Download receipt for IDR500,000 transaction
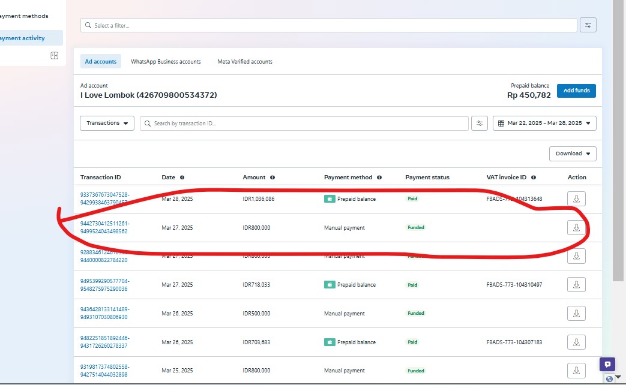This screenshot has height=385, width=626. [576, 314]
